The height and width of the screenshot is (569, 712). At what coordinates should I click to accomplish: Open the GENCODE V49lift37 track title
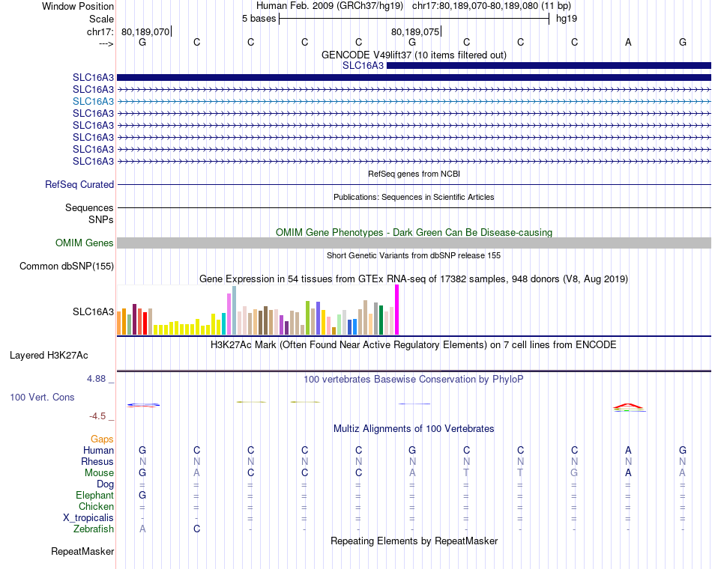pos(414,55)
